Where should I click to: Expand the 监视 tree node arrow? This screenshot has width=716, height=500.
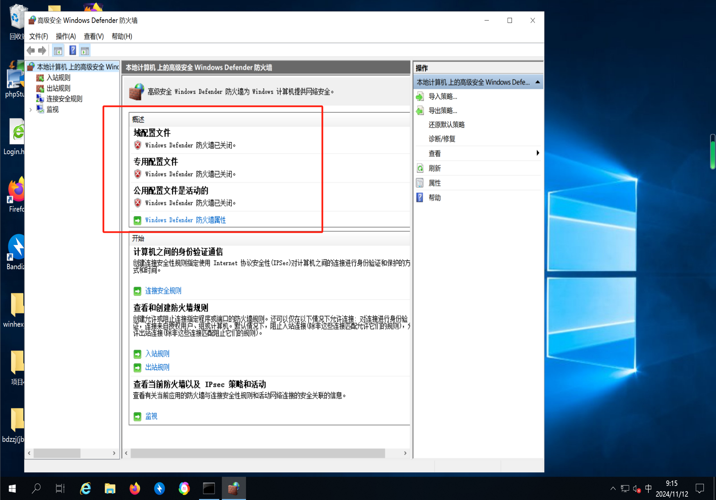31,110
